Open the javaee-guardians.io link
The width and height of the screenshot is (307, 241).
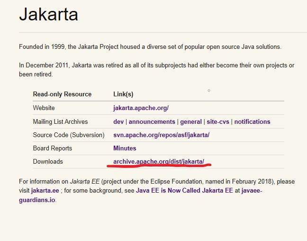tap(252, 190)
